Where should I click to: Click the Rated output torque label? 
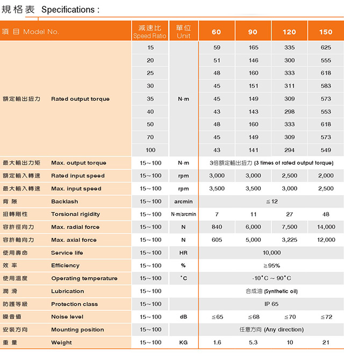(81, 99)
